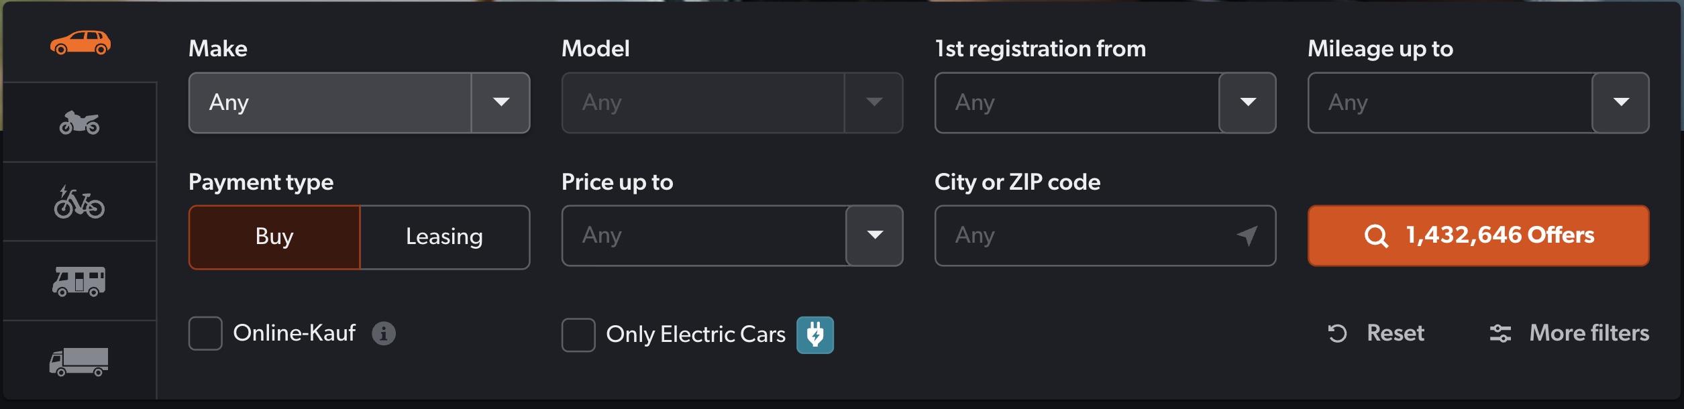Switch to the motorcycle category icon
Viewport: 1684px width, 409px height.
pyautogui.click(x=80, y=123)
